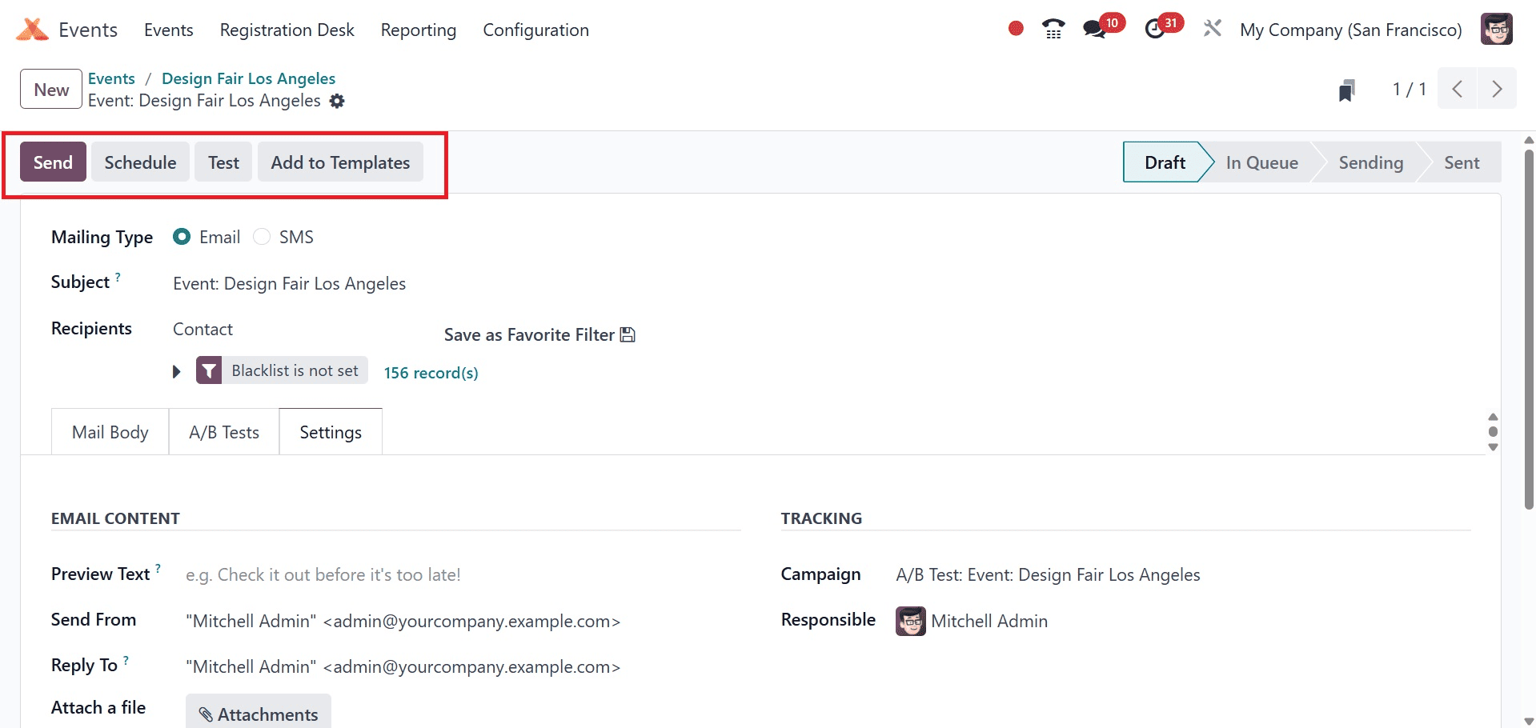Open the activities clock icon

point(1154,30)
